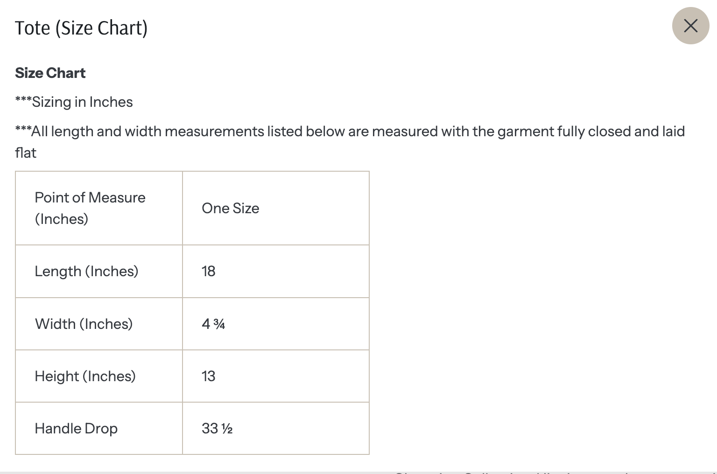Click the height value 13

pos(208,376)
